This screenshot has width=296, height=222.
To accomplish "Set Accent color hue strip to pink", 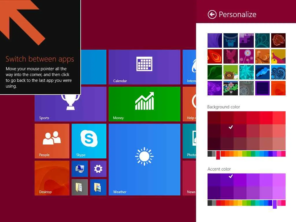I will point(283,203).
